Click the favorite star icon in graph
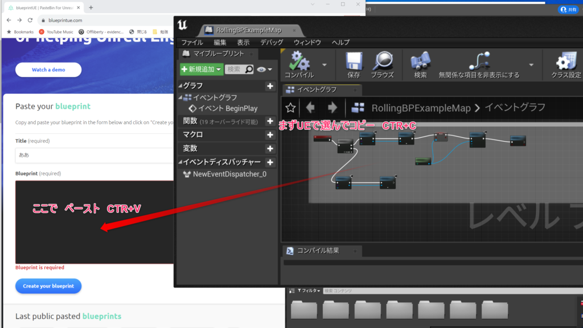This screenshot has height=328, width=583. 290,108
